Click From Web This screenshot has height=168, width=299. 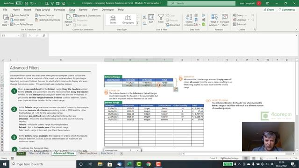[x=18, y=20]
